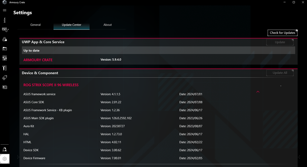Click Date: 2024/07/08 value
The image size is (307, 167).
(x=191, y=102)
